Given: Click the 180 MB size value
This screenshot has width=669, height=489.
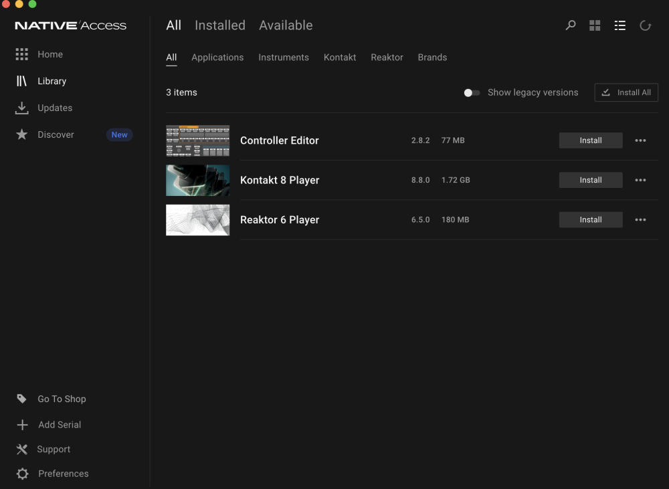Looking at the screenshot, I should click(x=455, y=220).
